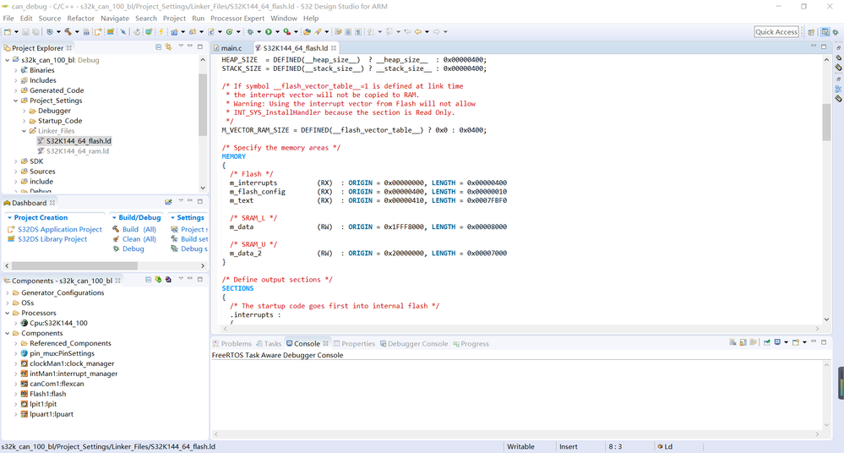Click the yellow lightning Flash toolbar icon

click(x=161, y=32)
